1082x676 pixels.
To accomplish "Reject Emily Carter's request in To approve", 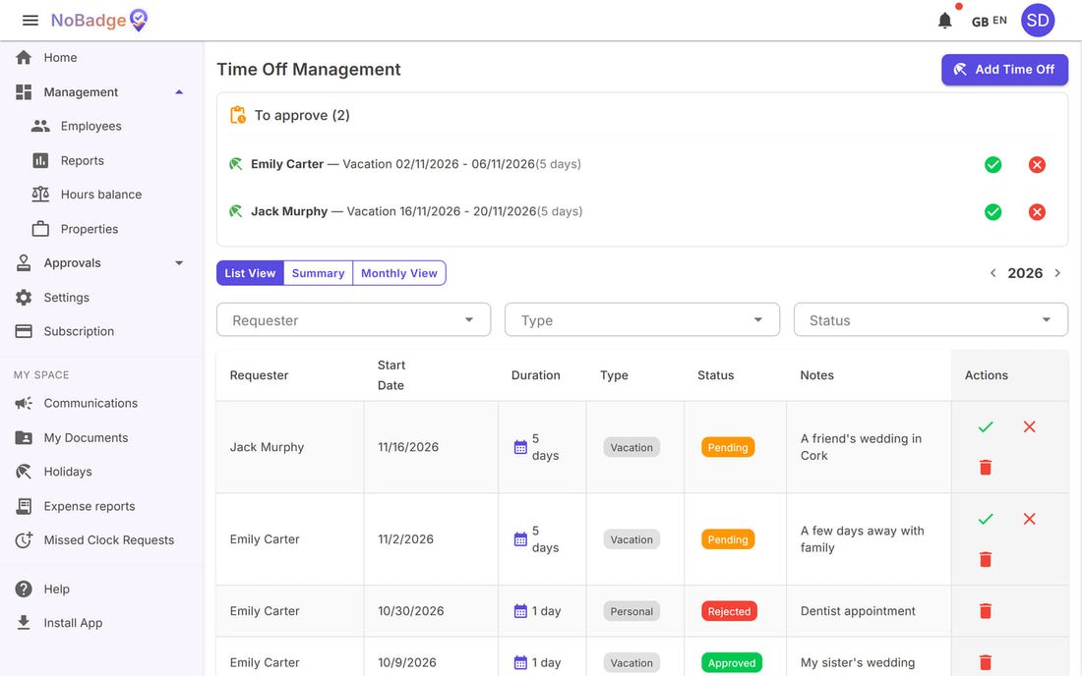I will click(x=1037, y=165).
